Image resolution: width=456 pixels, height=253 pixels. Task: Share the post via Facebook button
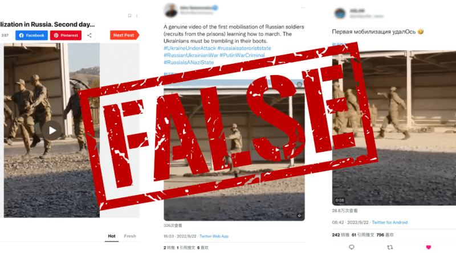pos(32,35)
